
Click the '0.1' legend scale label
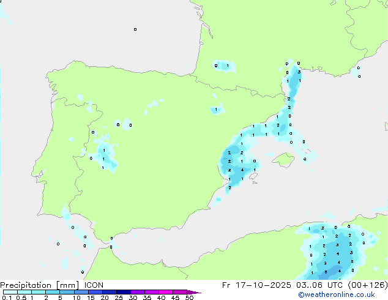click(x=7, y=298)
